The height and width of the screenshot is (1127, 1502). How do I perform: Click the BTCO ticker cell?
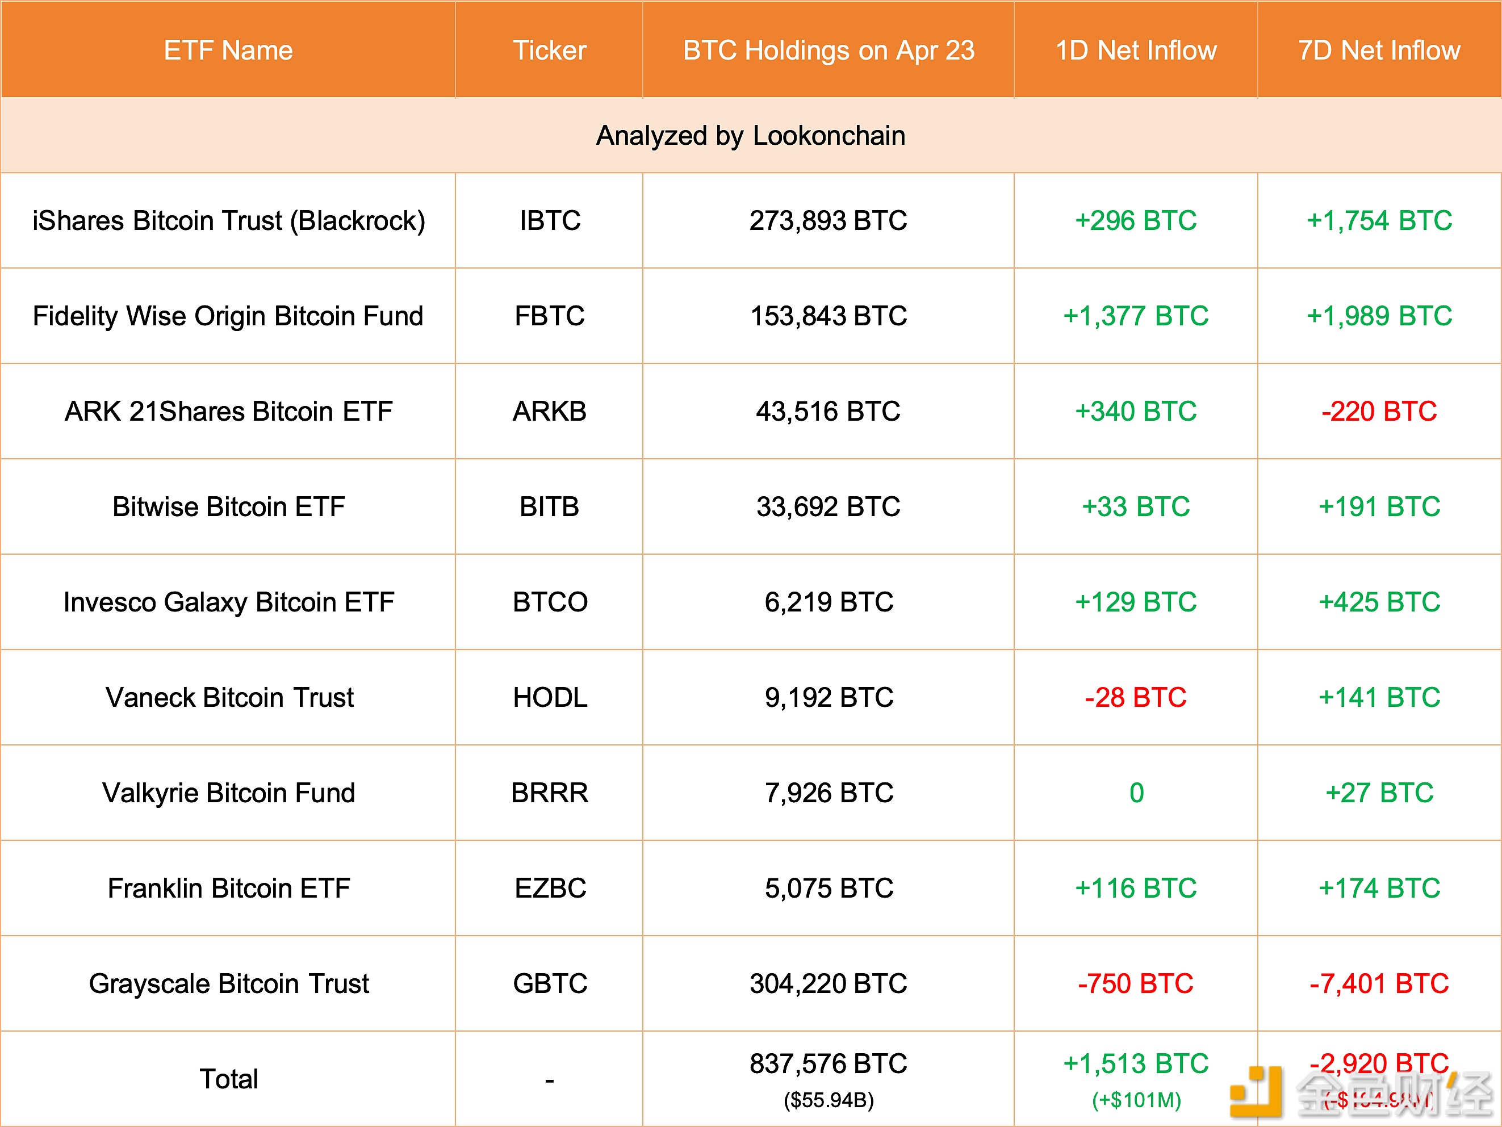[549, 602]
